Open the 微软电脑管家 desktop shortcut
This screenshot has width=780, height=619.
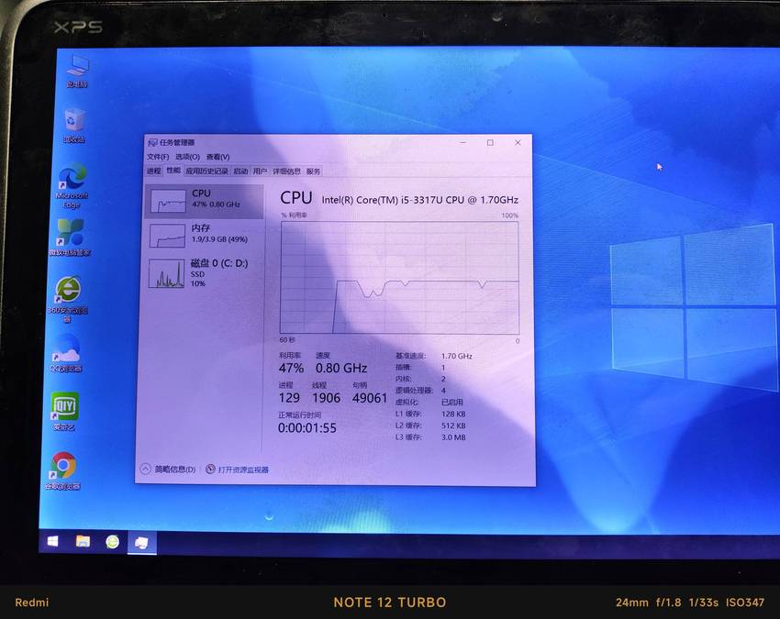pyautogui.click(x=70, y=238)
